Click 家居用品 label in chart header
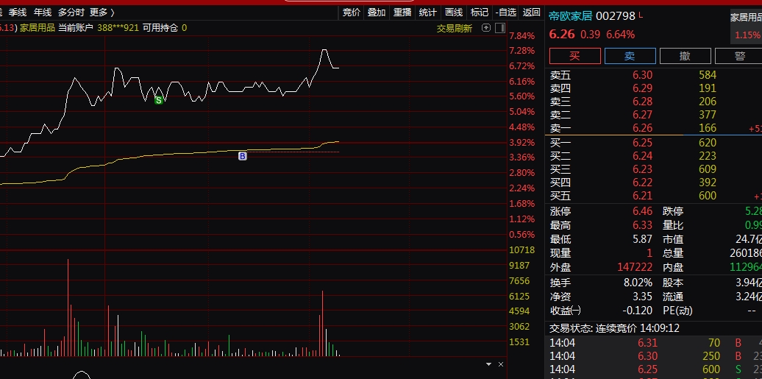762x379 pixels. pos(38,28)
